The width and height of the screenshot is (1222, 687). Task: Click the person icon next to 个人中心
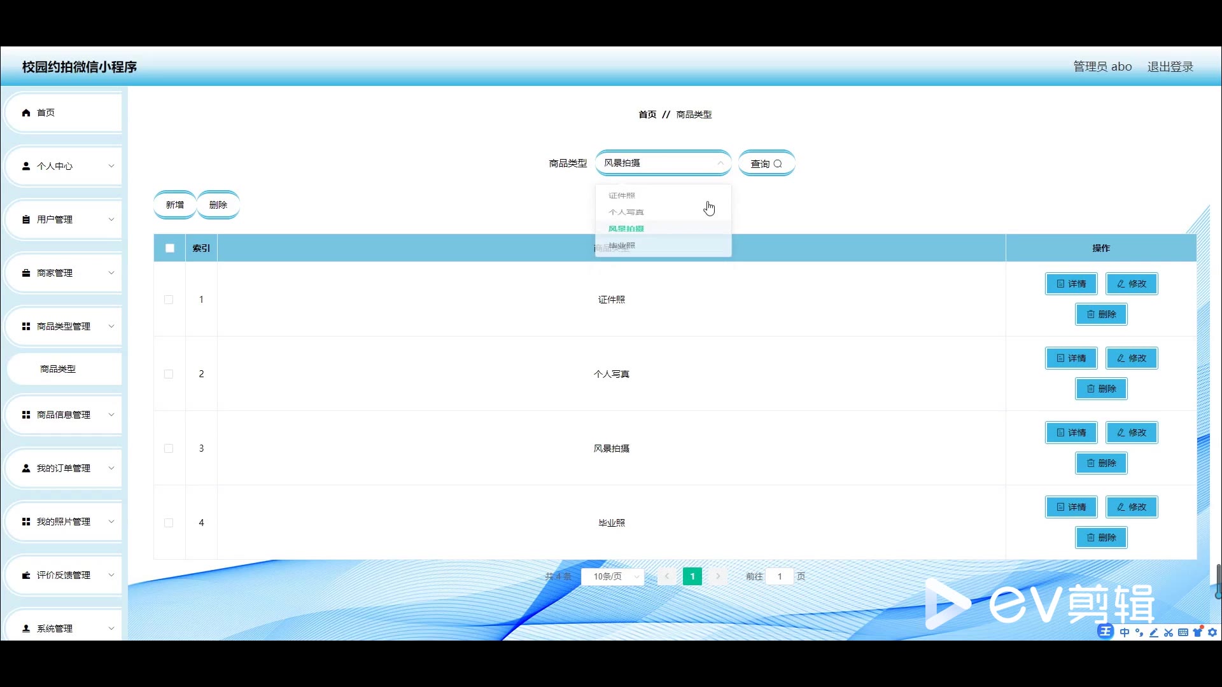26,166
